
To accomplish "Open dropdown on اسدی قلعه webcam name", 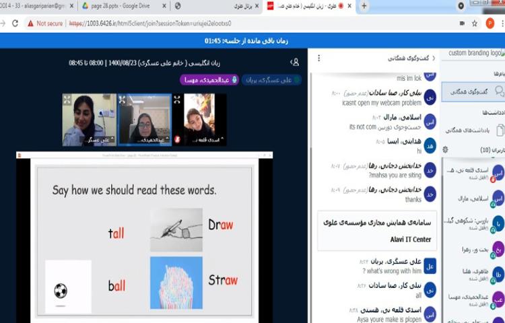I will coord(222,139).
